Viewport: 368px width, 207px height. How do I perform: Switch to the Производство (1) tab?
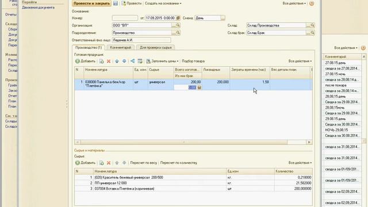(x=89, y=47)
